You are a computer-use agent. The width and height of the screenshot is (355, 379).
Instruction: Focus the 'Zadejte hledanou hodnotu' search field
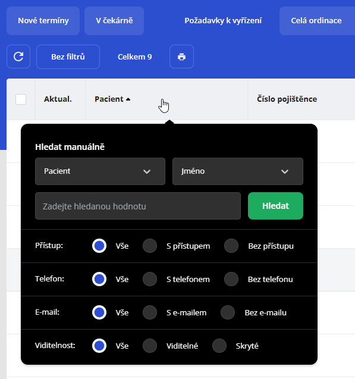click(x=138, y=206)
